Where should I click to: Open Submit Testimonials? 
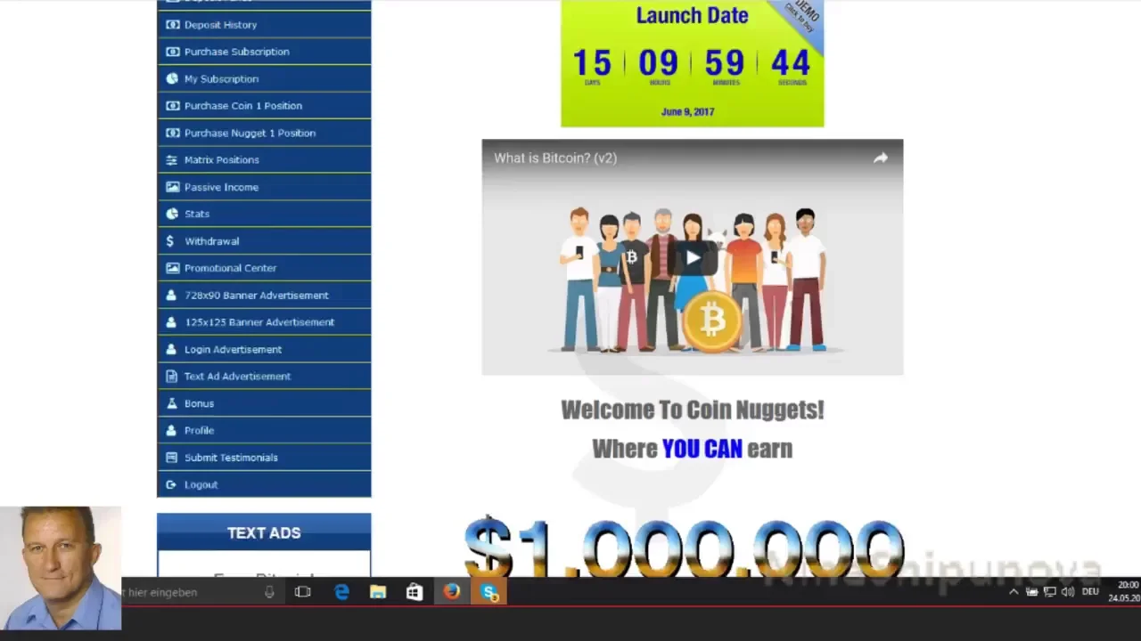[x=264, y=458]
